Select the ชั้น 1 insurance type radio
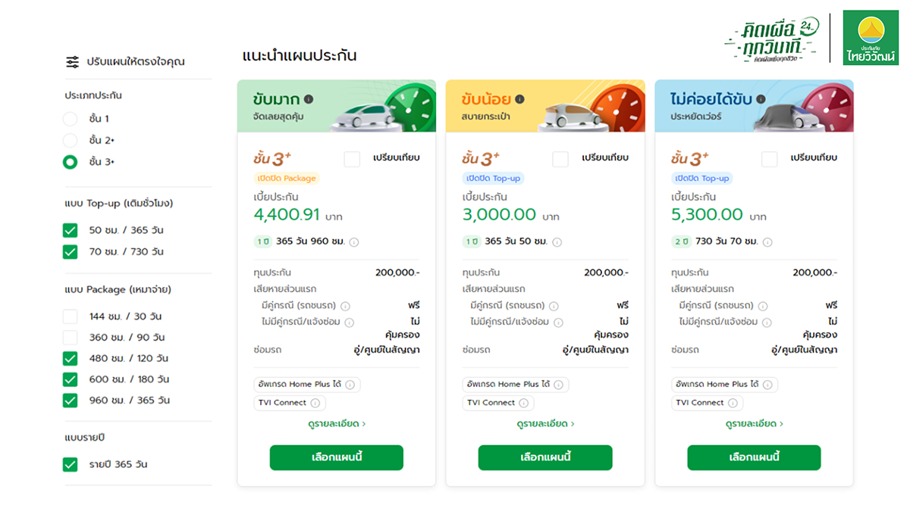 [x=71, y=119]
